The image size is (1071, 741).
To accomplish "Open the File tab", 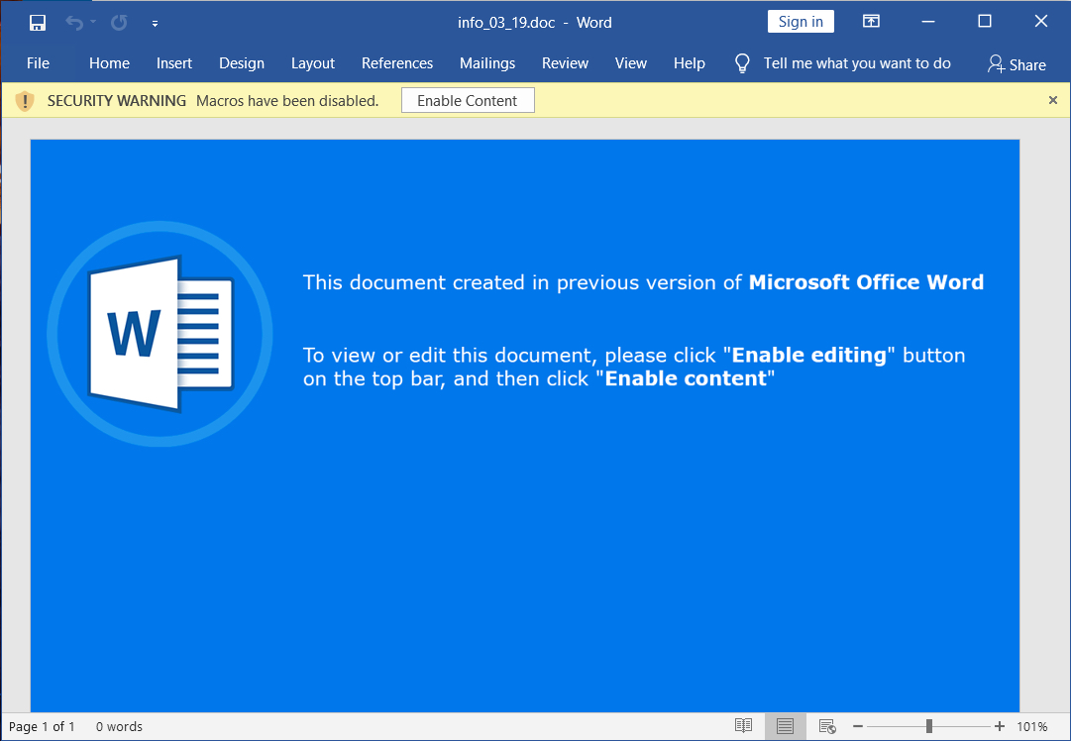I will [x=39, y=63].
